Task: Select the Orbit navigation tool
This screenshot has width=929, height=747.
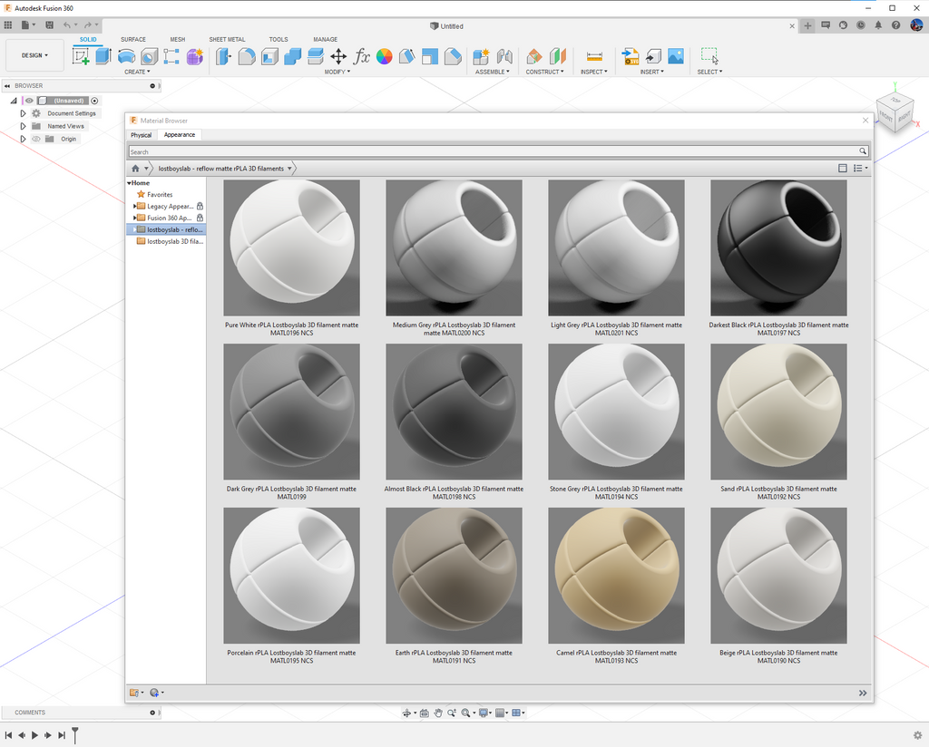Action: click(406, 713)
